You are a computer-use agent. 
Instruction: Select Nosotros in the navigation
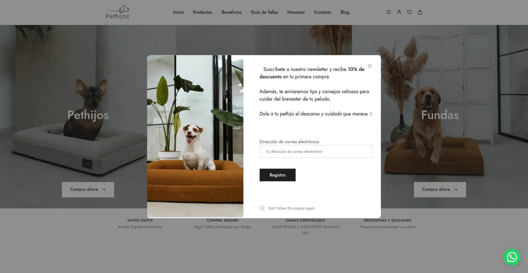[296, 12]
